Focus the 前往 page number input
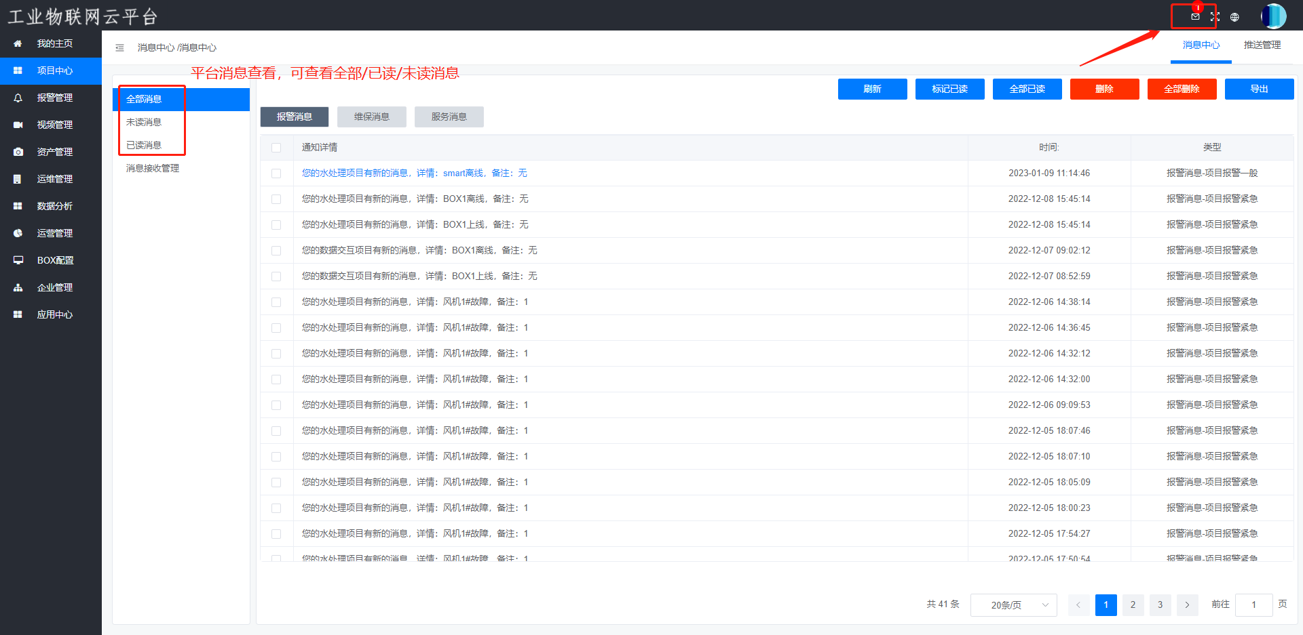Viewport: 1303px width, 635px height. click(x=1253, y=605)
